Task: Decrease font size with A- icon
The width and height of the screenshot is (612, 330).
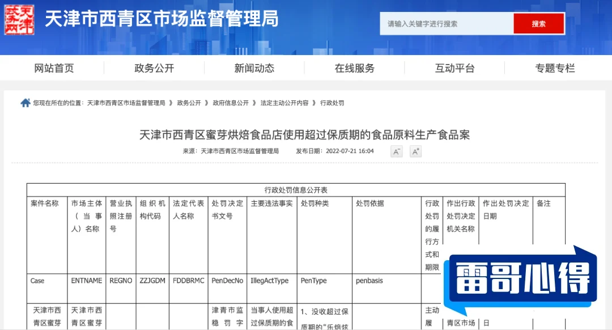Action: point(396,151)
